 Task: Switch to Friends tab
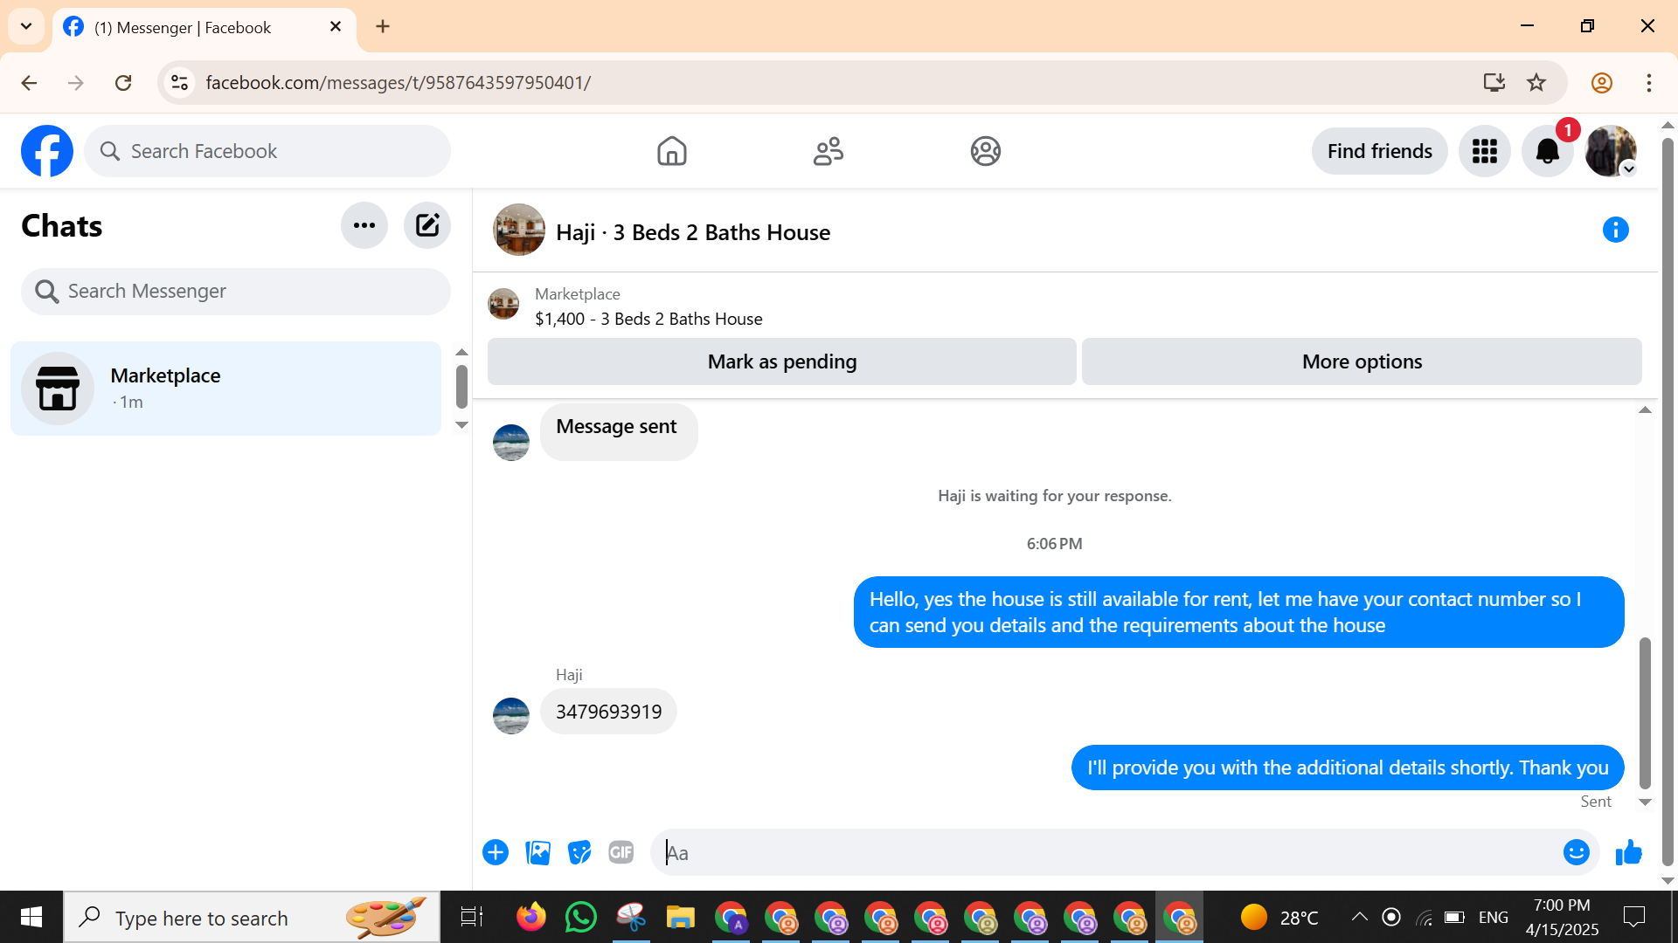[x=828, y=151]
